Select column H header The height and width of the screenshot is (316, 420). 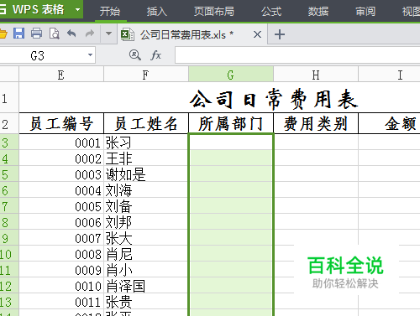316,75
